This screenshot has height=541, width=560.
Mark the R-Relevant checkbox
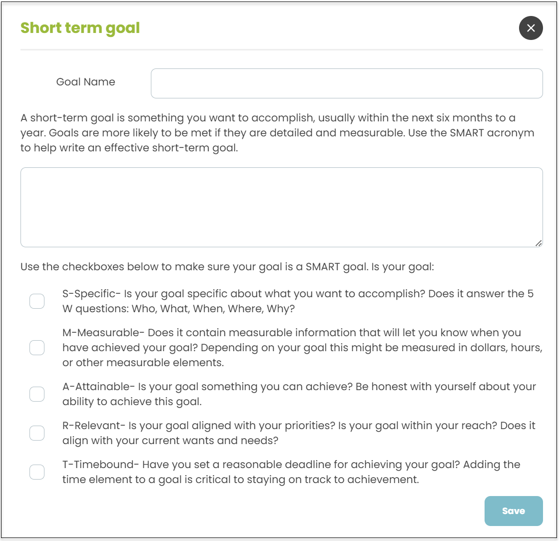[x=37, y=433]
